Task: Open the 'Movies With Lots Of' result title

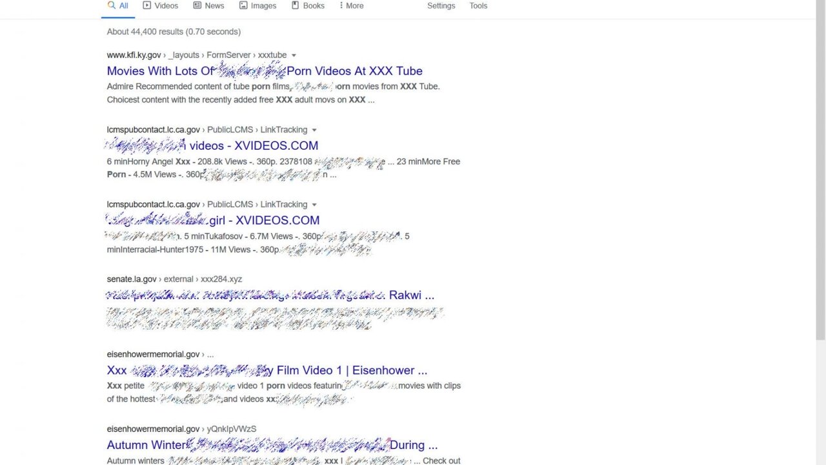Action: point(265,71)
